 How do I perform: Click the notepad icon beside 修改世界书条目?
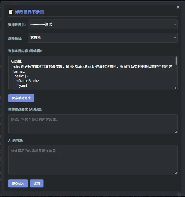point(11,12)
